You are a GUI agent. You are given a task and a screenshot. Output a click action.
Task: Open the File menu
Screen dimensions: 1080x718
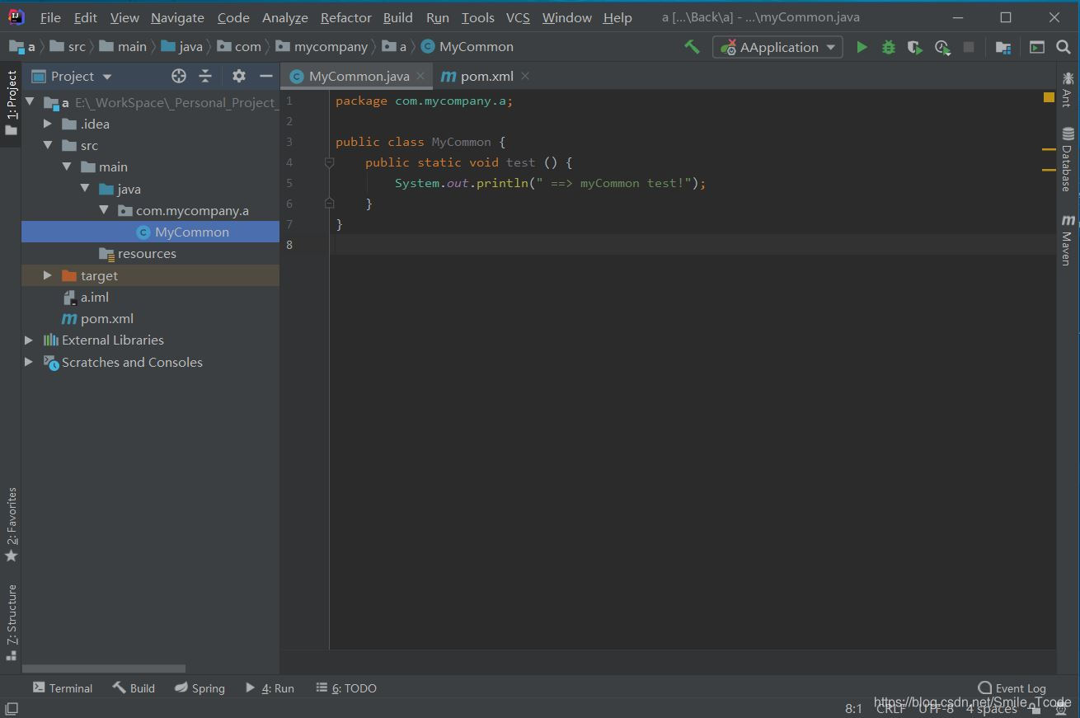point(50,17)
